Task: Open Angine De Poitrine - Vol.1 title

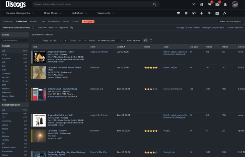Action: click(60, 115)
